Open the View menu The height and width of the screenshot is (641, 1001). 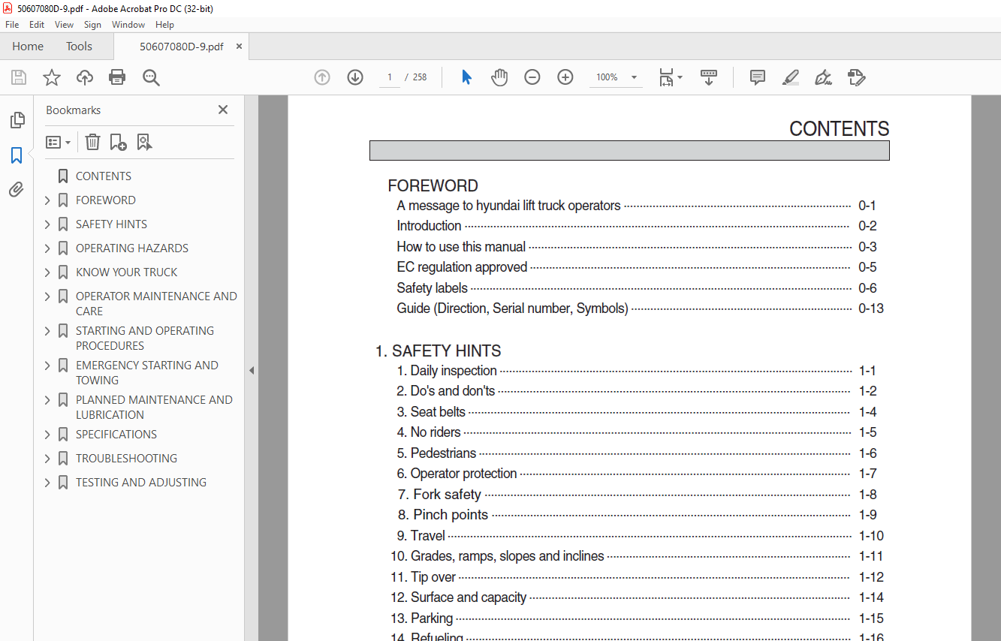pyautogui.click(x=64, y=25)
